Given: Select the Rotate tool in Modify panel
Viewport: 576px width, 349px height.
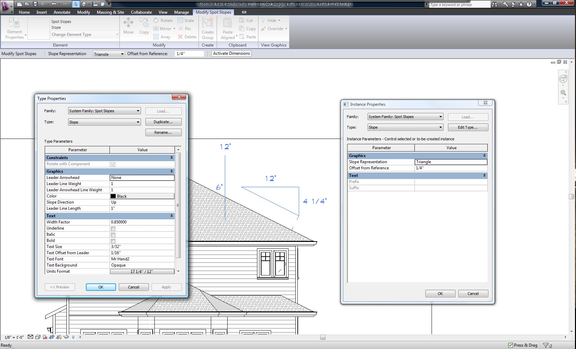Looking at the screenshot, I should coord(163,21).
